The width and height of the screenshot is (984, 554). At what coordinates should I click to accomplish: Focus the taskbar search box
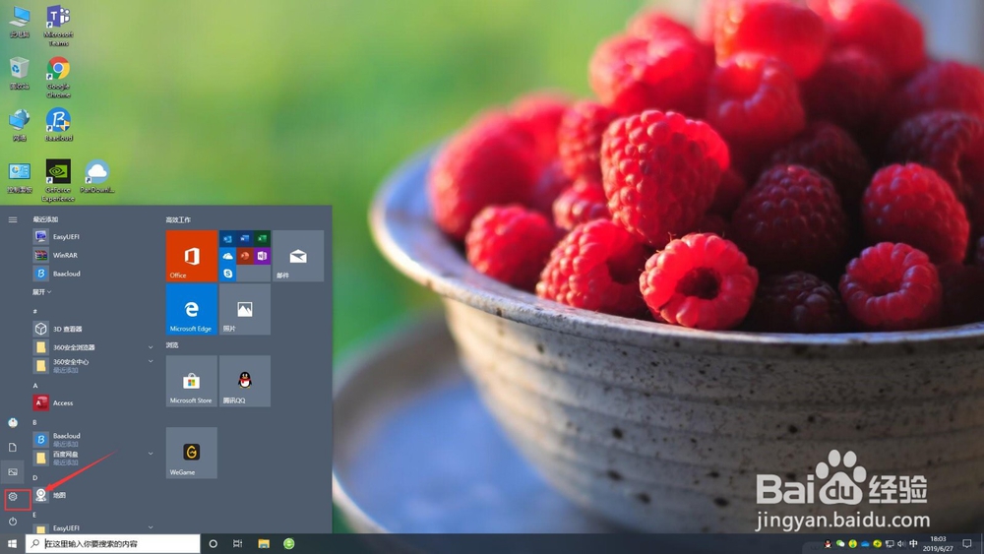(x=113, y=543)
